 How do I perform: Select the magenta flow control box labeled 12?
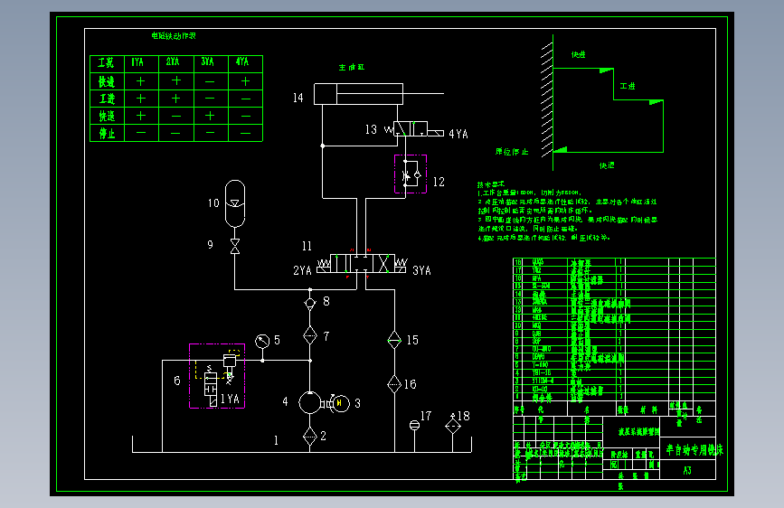pyautogui.click(x=411, y=174)
